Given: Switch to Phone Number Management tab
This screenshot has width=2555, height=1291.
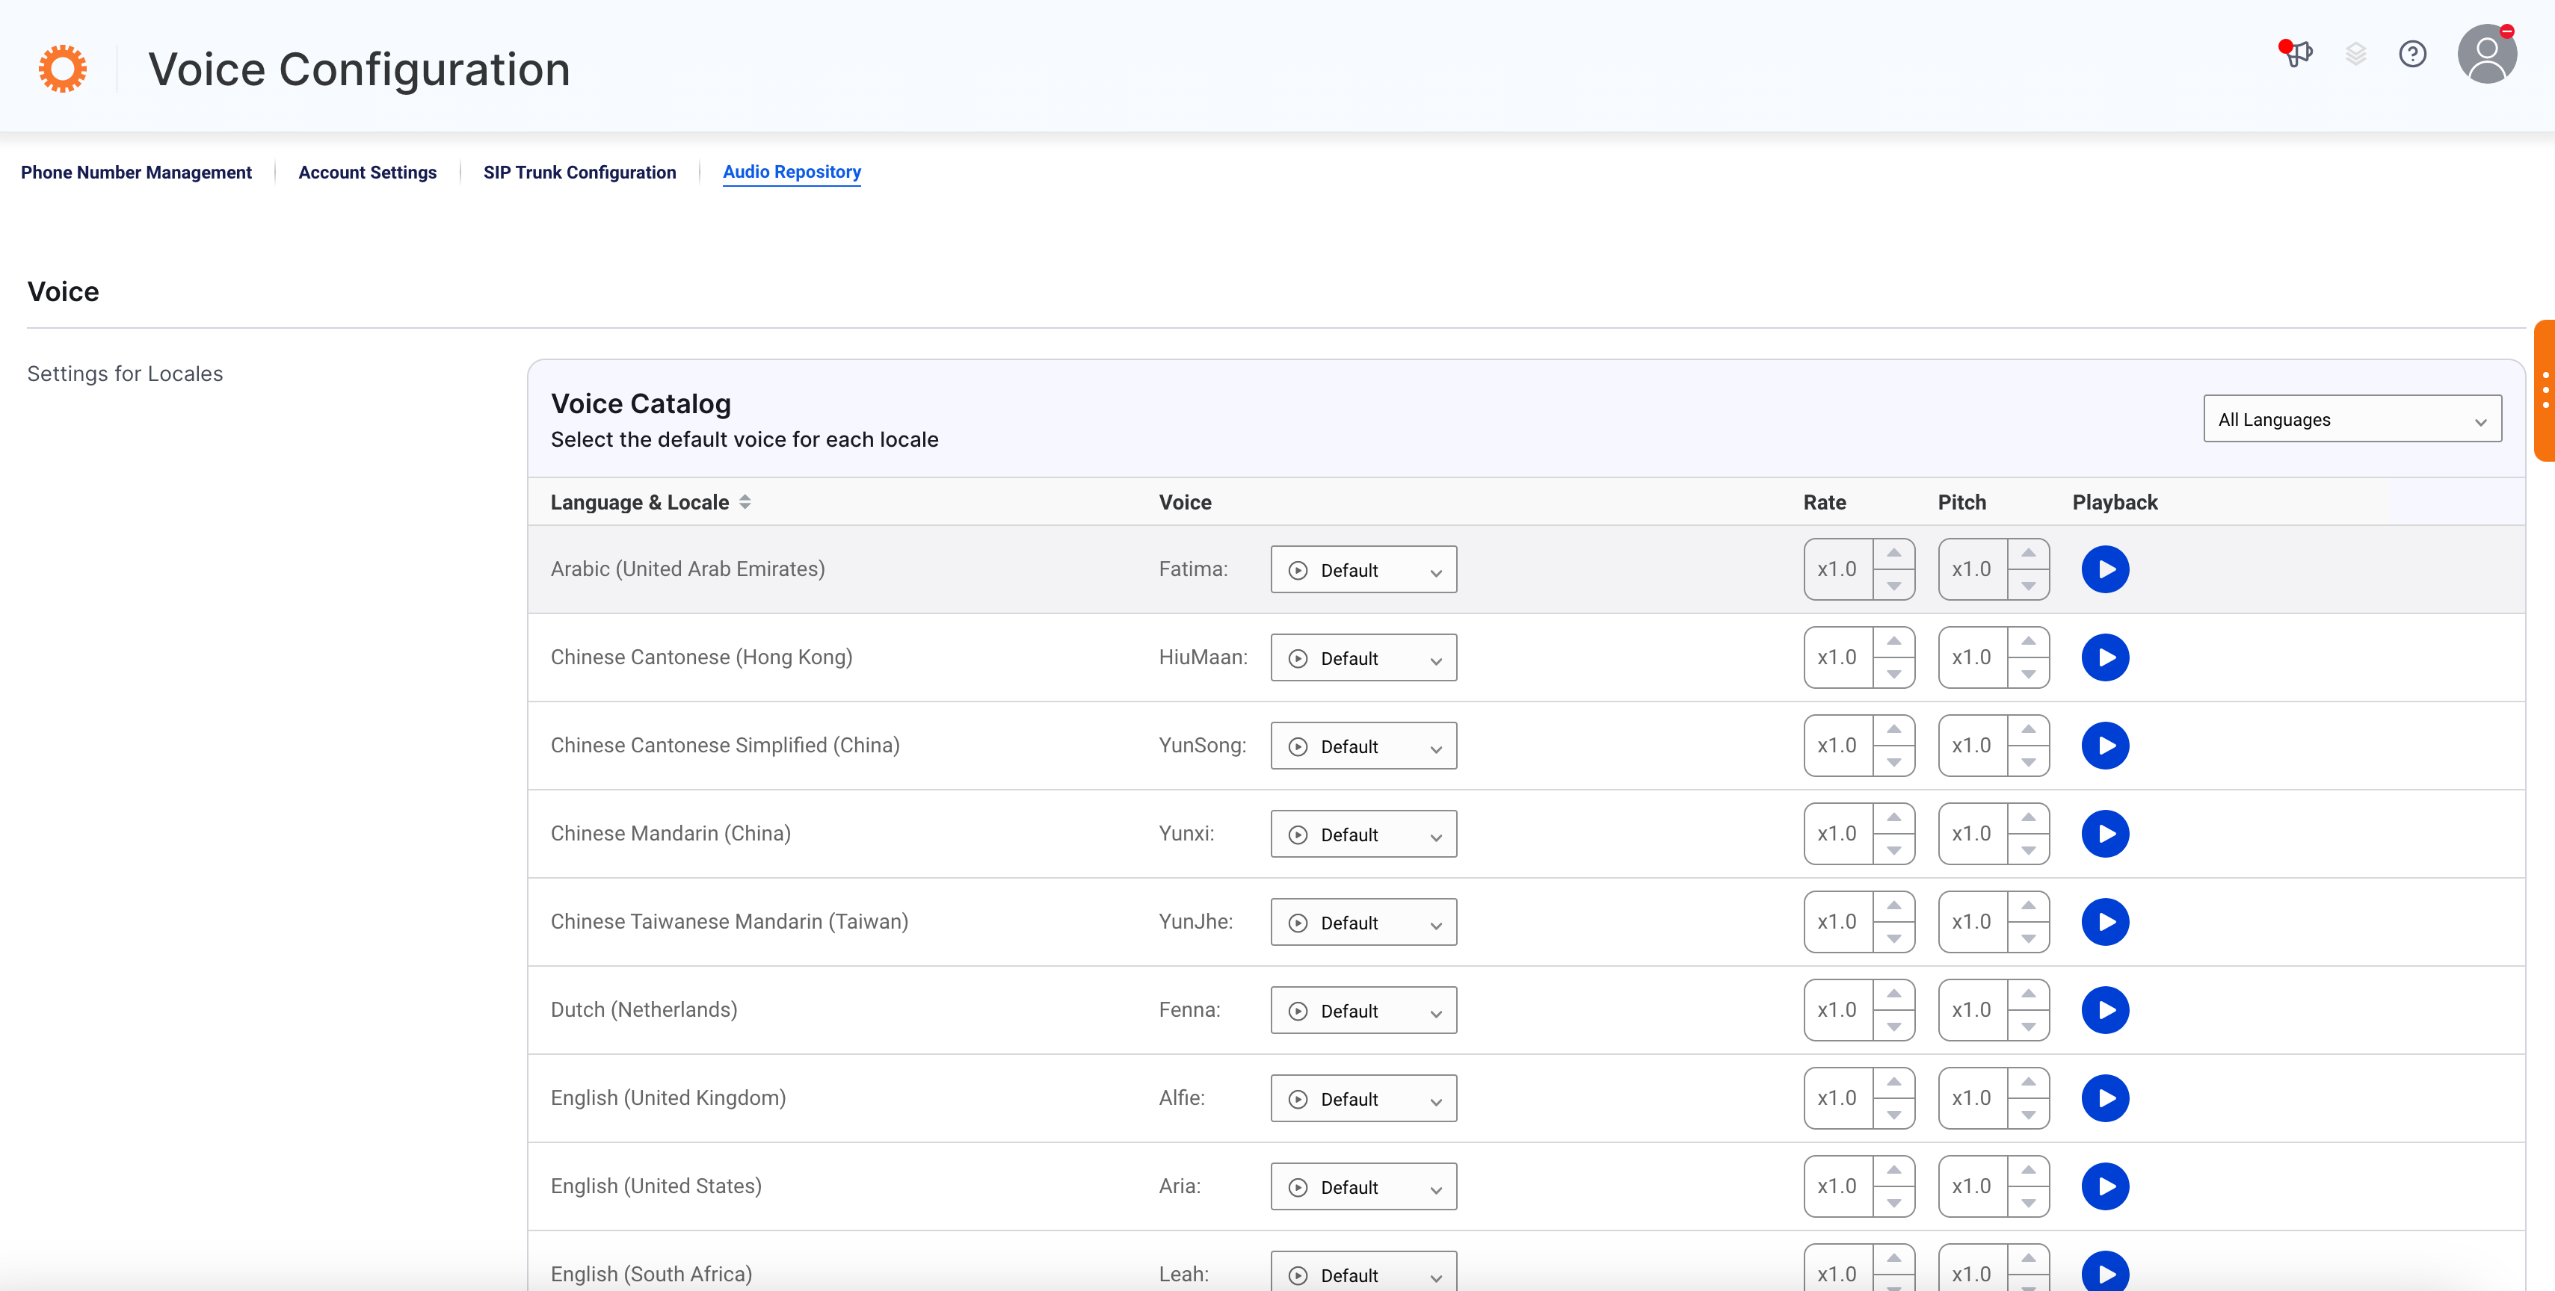Looking at the screenshot, I should pos(136,173).
